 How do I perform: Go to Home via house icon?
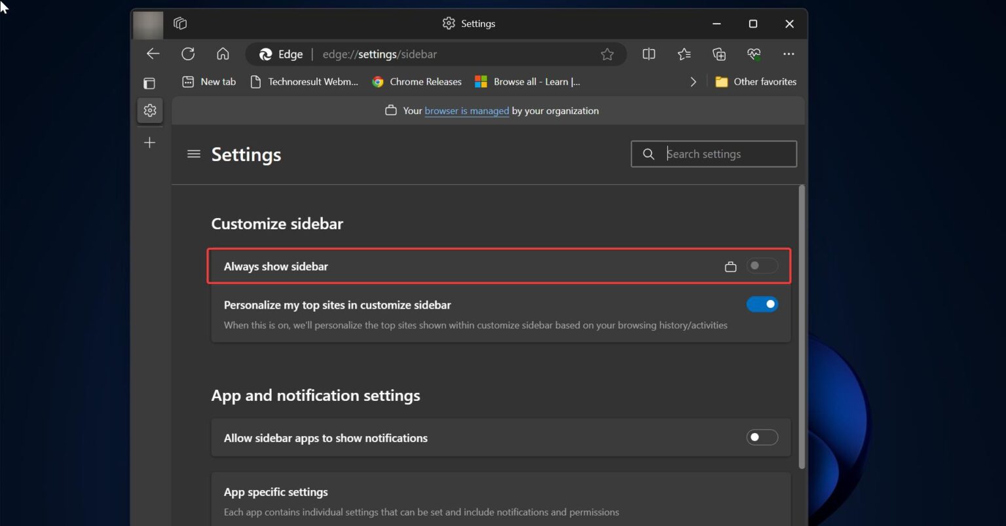pyautogui.click(x=223, y=54)
